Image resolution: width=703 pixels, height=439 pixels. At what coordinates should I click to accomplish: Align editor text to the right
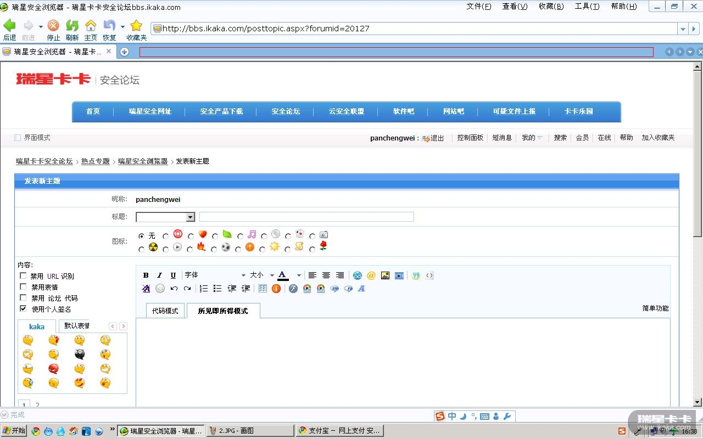click(x=340, y=275)
